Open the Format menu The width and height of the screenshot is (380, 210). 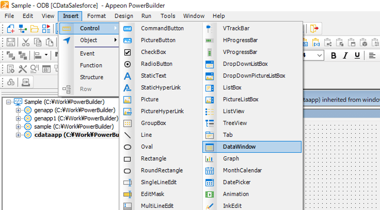click(x=97, y=16)
